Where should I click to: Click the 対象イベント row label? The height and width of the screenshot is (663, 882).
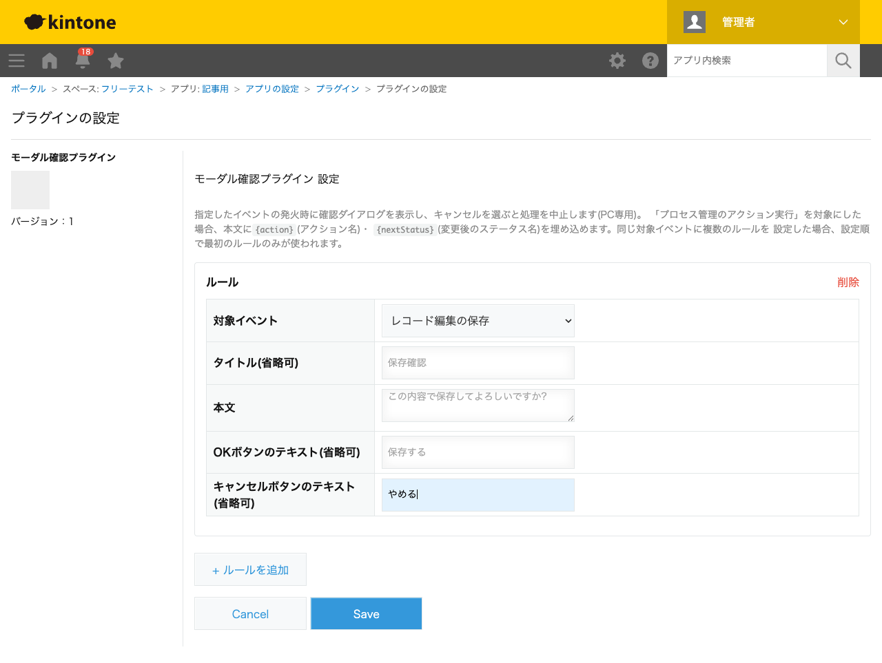click(x=245, y=321)
